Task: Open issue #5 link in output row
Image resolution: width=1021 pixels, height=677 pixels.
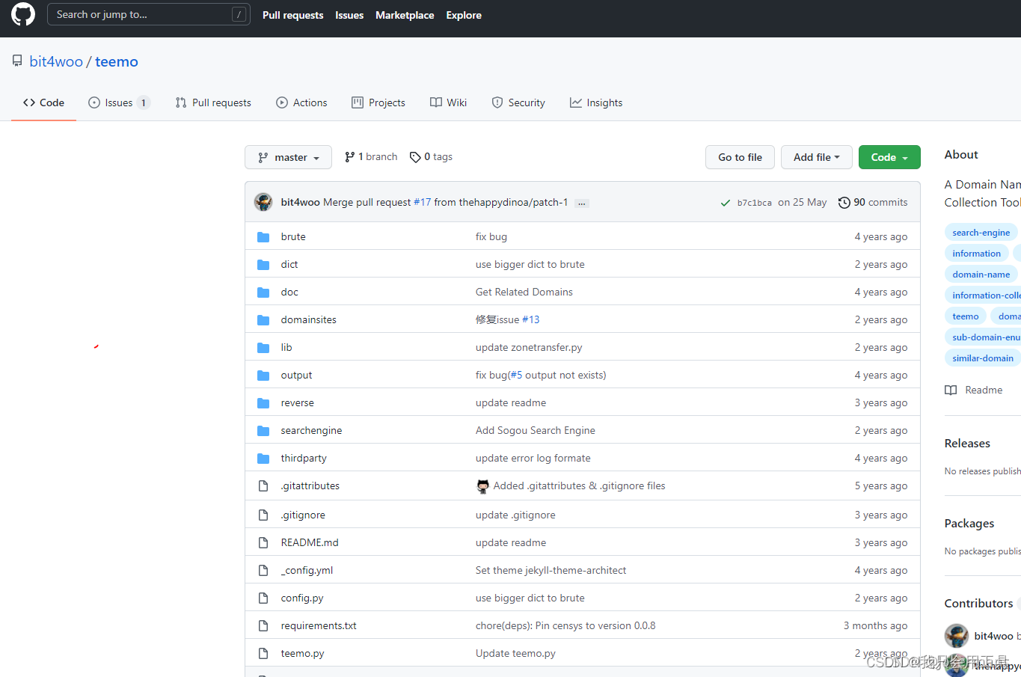Action: 516,375
